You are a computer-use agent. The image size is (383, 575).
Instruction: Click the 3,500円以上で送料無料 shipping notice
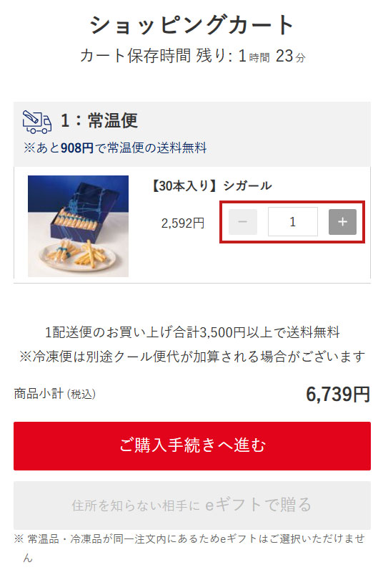[192, 332]
